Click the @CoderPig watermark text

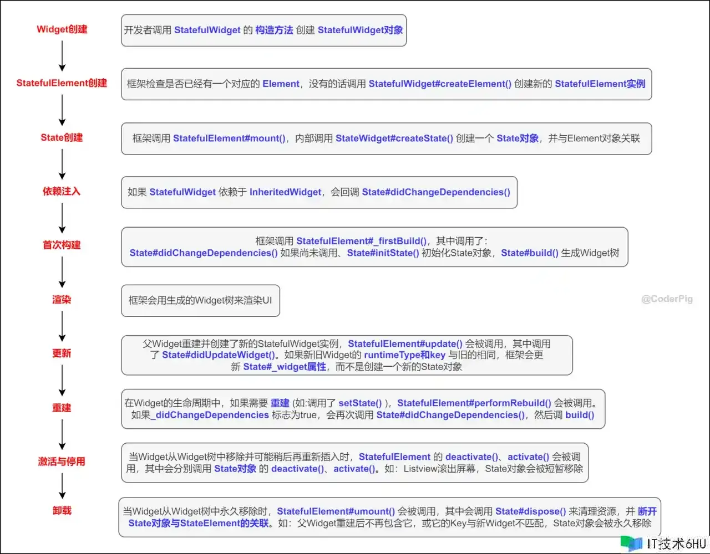click(667, 299)
